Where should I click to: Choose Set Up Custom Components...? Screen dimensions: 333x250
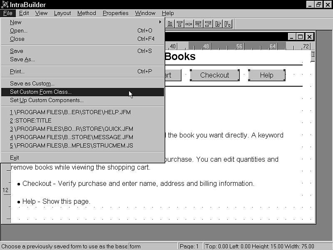(47, 100)
